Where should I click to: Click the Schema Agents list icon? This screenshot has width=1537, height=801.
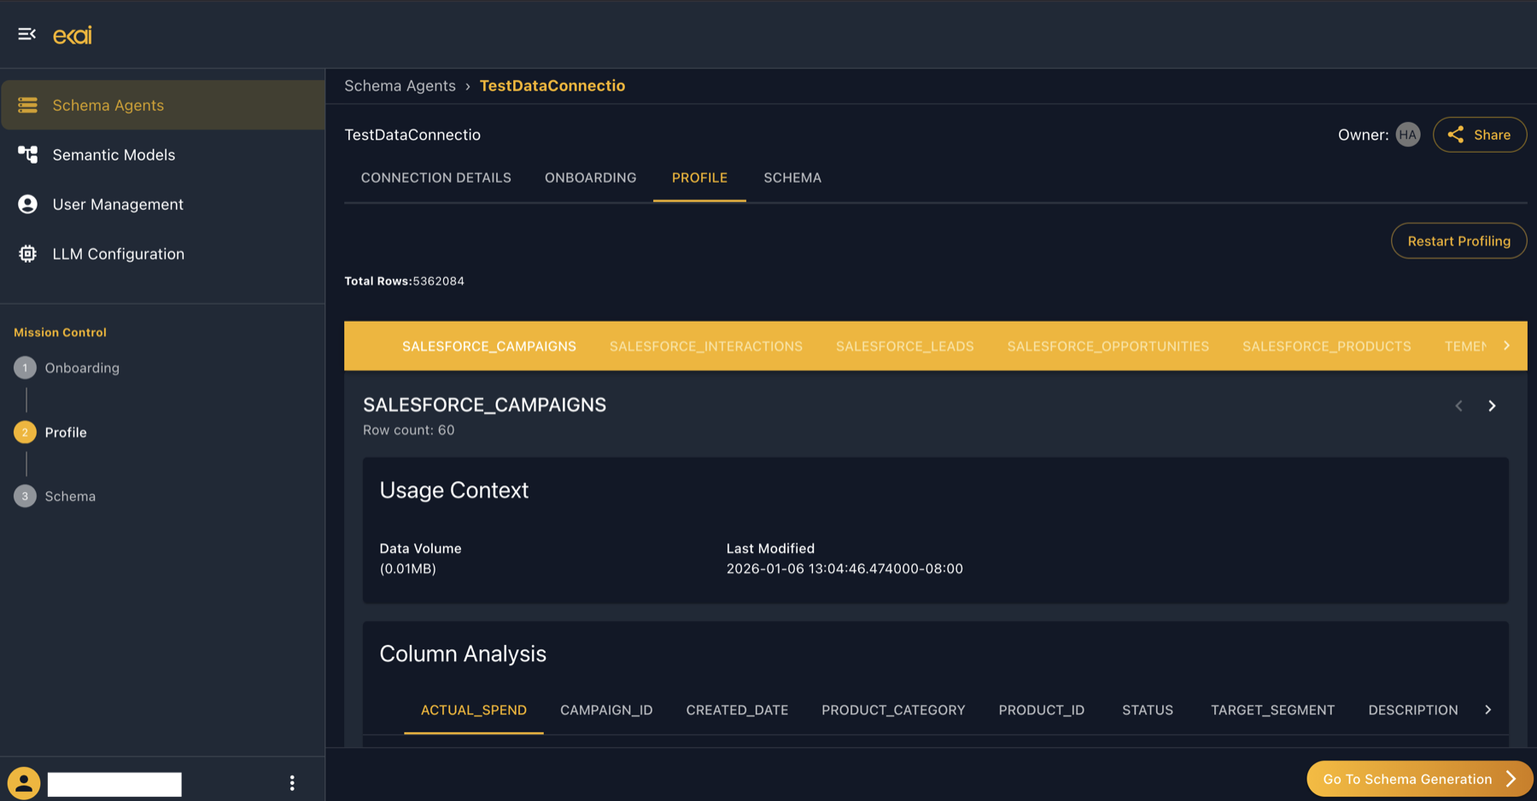(27, 105)
